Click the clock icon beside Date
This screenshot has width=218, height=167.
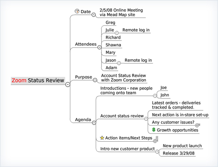tap(77, 11)
